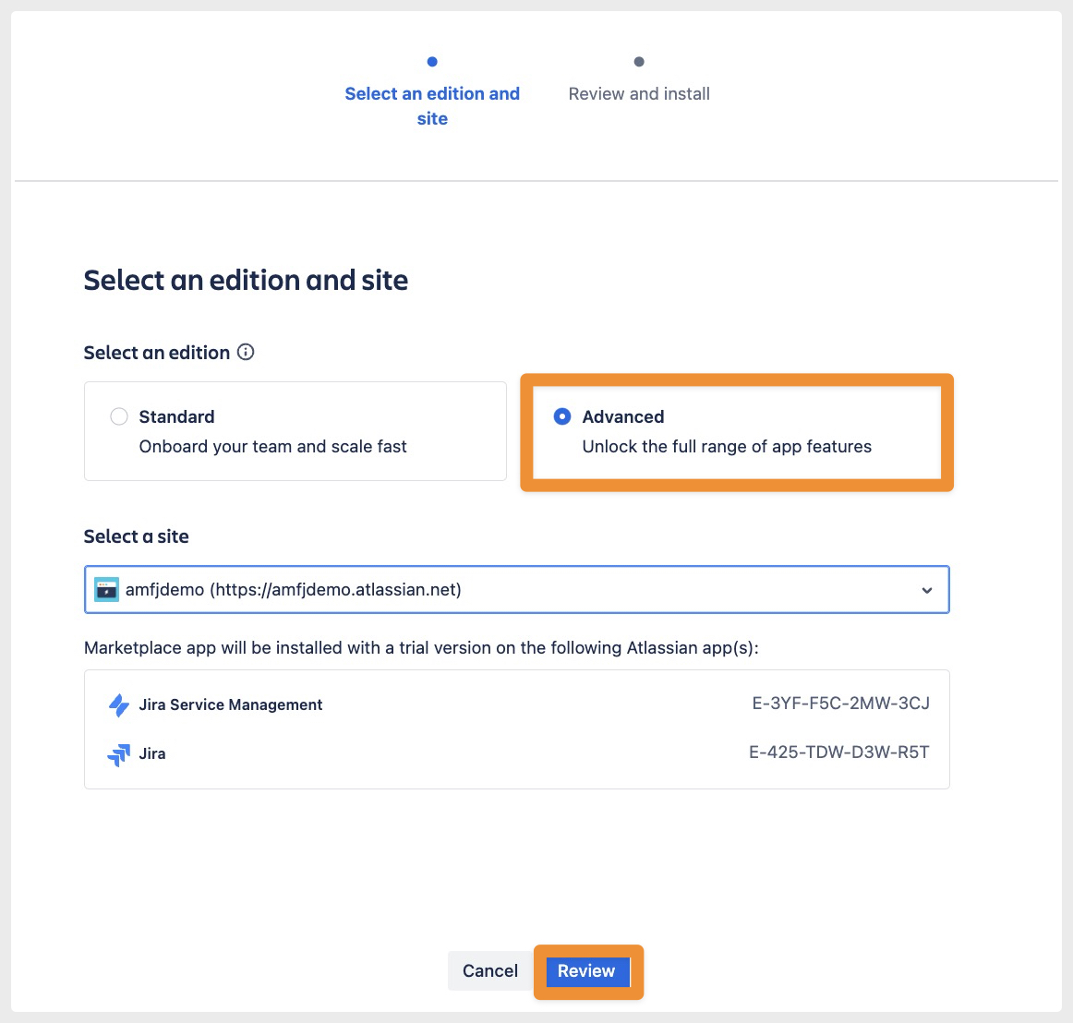The width and height of the screenshot is (1073, 1023).
Task: Click the entitlement ID E-425-TDW-D3W-R5T
Action: [839, 752]
